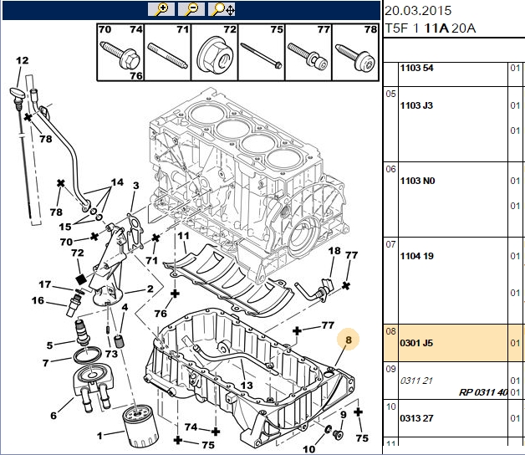Click callout number 6 near the oil cooler
This screenshot has height=455, width=525.
click(x=54, y=416)
